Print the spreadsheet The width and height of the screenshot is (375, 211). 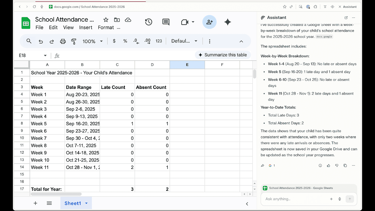[63, 41]
